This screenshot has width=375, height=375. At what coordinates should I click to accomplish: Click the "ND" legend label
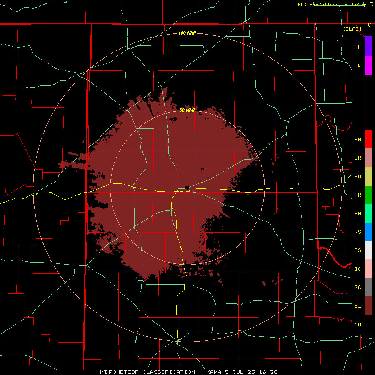tap(357, 325)
